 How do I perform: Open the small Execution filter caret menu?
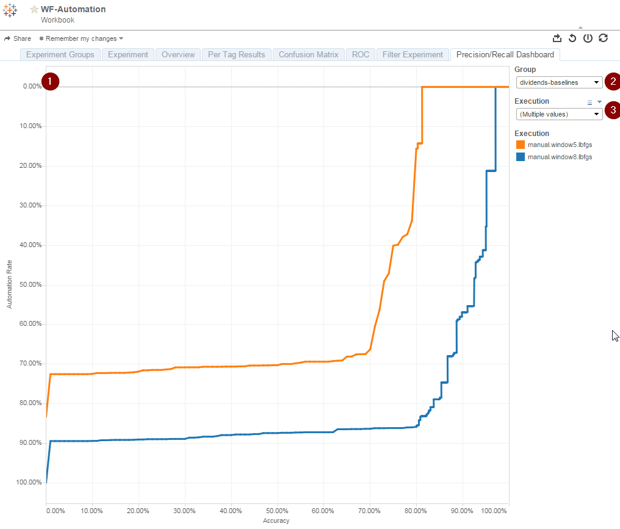pos(599,102)
